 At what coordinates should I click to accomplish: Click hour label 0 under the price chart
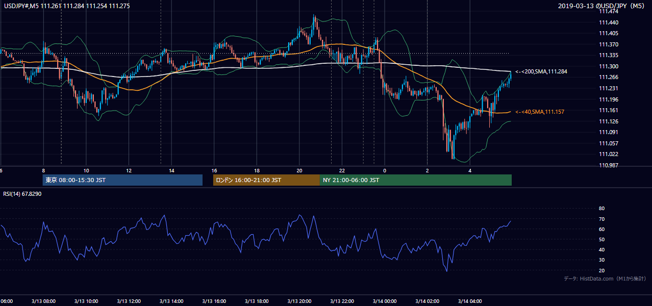click(385, 171)
